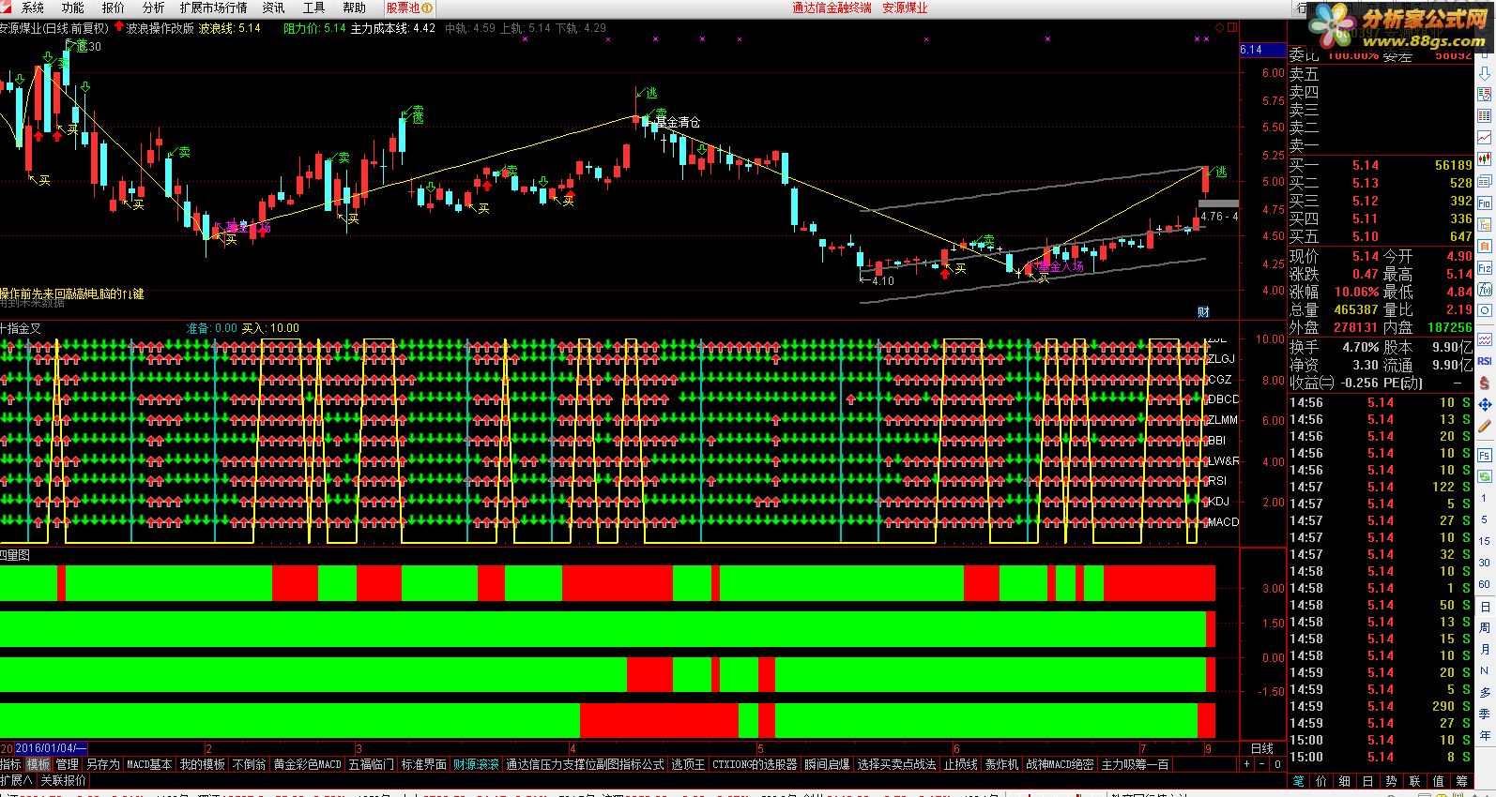This screenshot has width=1496, height=797.
Task: Open the fx formula icon
Action: (x=1484, y=289)
